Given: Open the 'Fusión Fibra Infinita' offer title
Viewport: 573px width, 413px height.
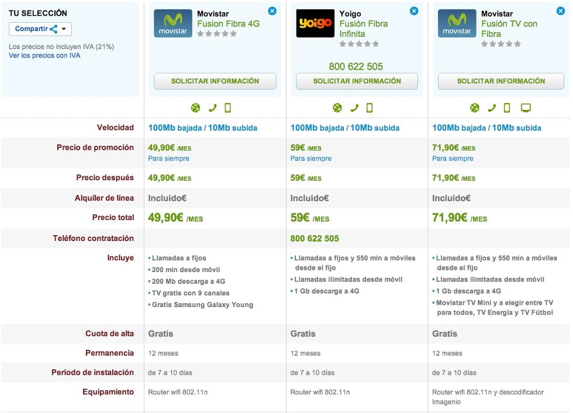Looking at the screenshot, I should tap(364, 29).
